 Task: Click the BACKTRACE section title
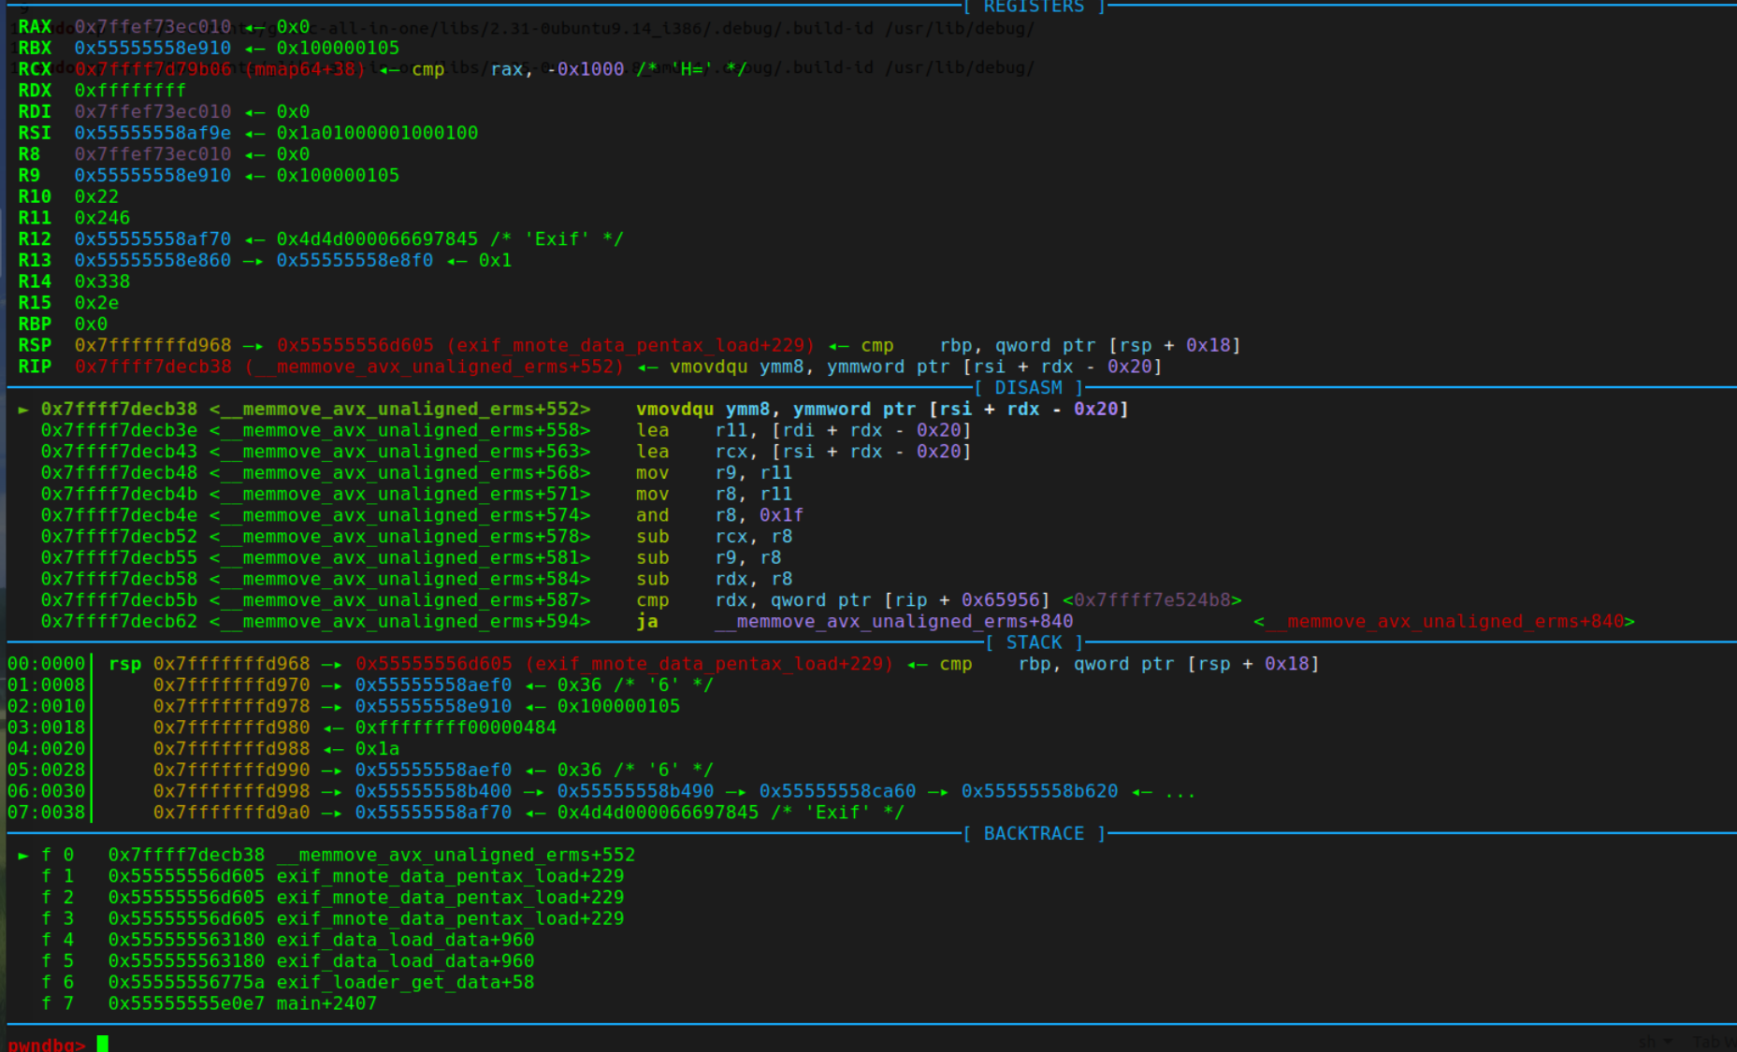(1032, 833)
